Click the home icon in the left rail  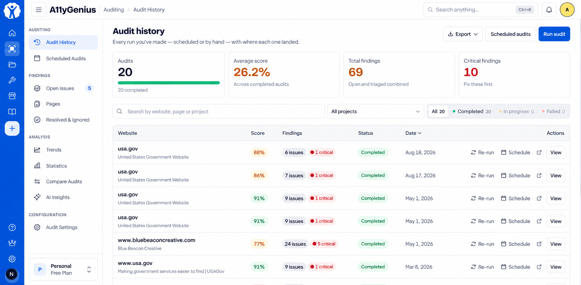point(12,33)
